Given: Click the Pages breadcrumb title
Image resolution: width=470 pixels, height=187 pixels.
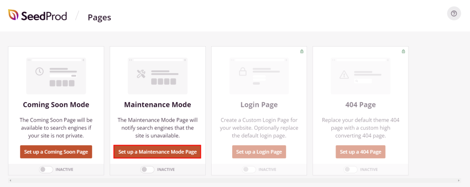Looking at the screenshot, I should coord(99,17).
